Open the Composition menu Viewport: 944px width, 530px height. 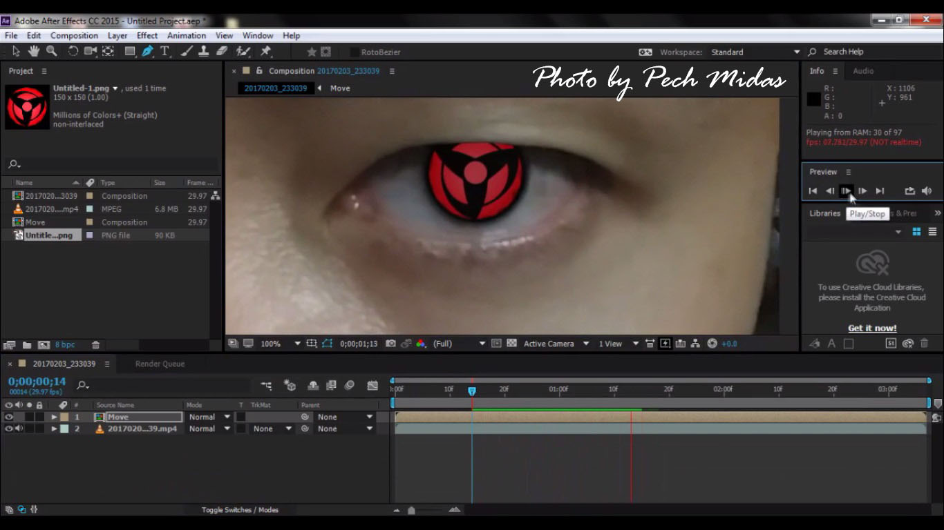(74, 35)
